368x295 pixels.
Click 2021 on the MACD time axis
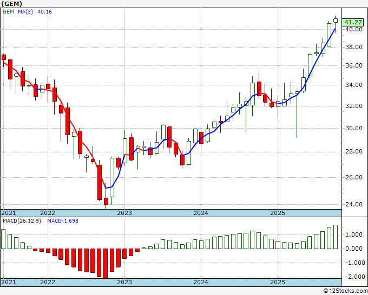tap(9, 282)
